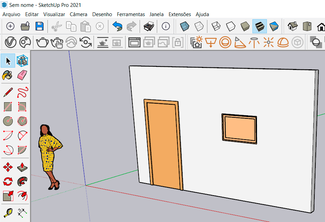325x222 pixels.
Task: Pick the Paint Bucket tool
Action: click(7, 75)
